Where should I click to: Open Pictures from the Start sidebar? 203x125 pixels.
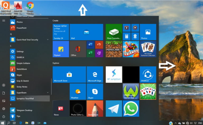[4, 101]
